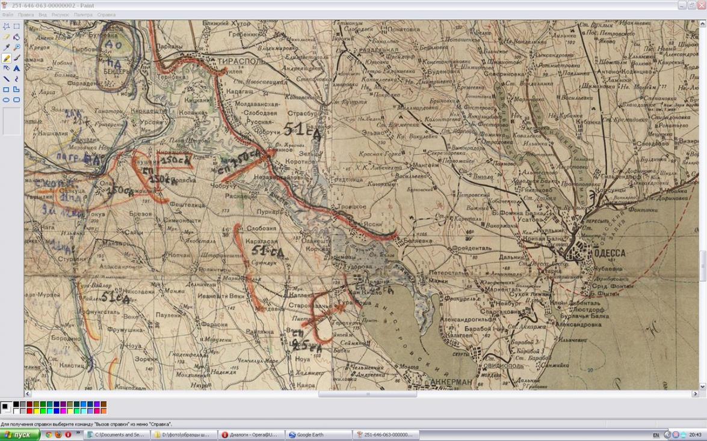The image size is (707, 441).
Task: Open the Файл menu
Action: (x=8, y=15)
